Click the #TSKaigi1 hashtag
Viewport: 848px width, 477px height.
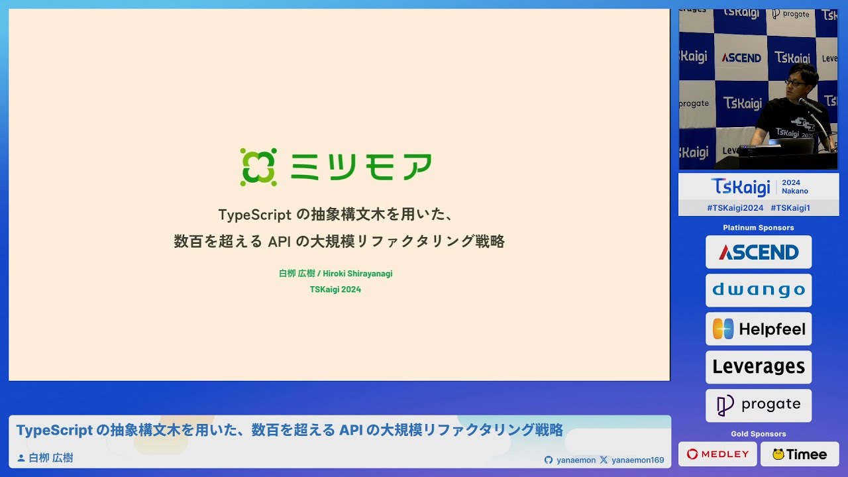coord(790,208)
